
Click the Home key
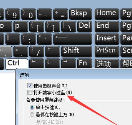coord(107,14)
